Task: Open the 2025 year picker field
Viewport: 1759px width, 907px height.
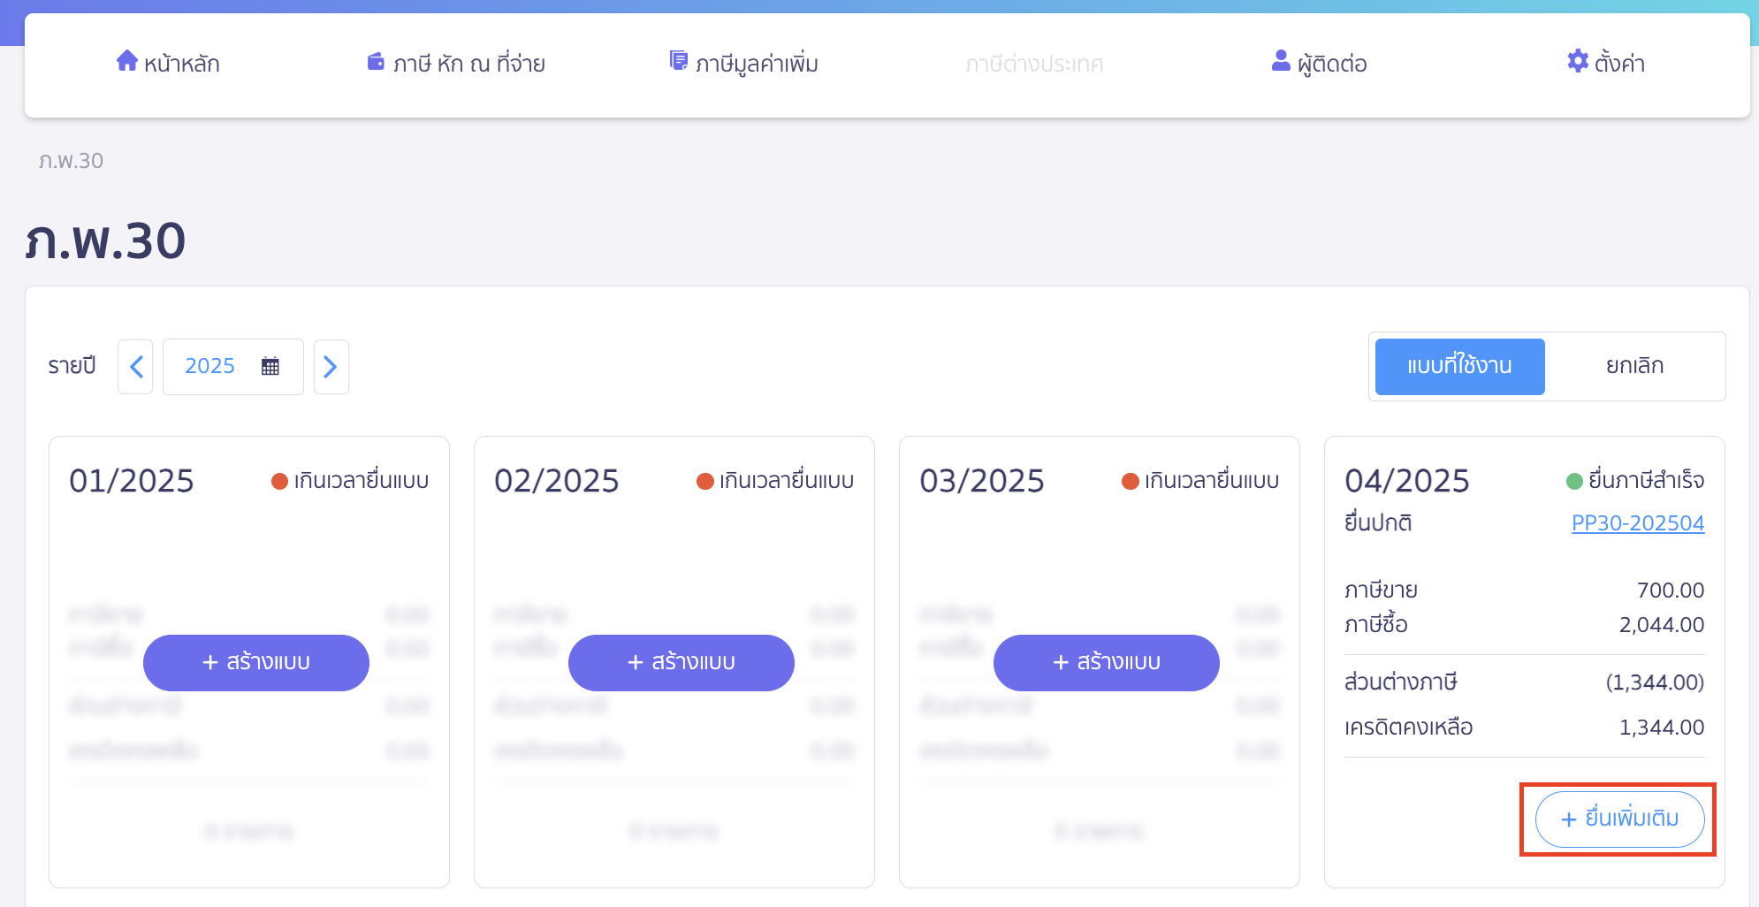Action: (210, 366)
